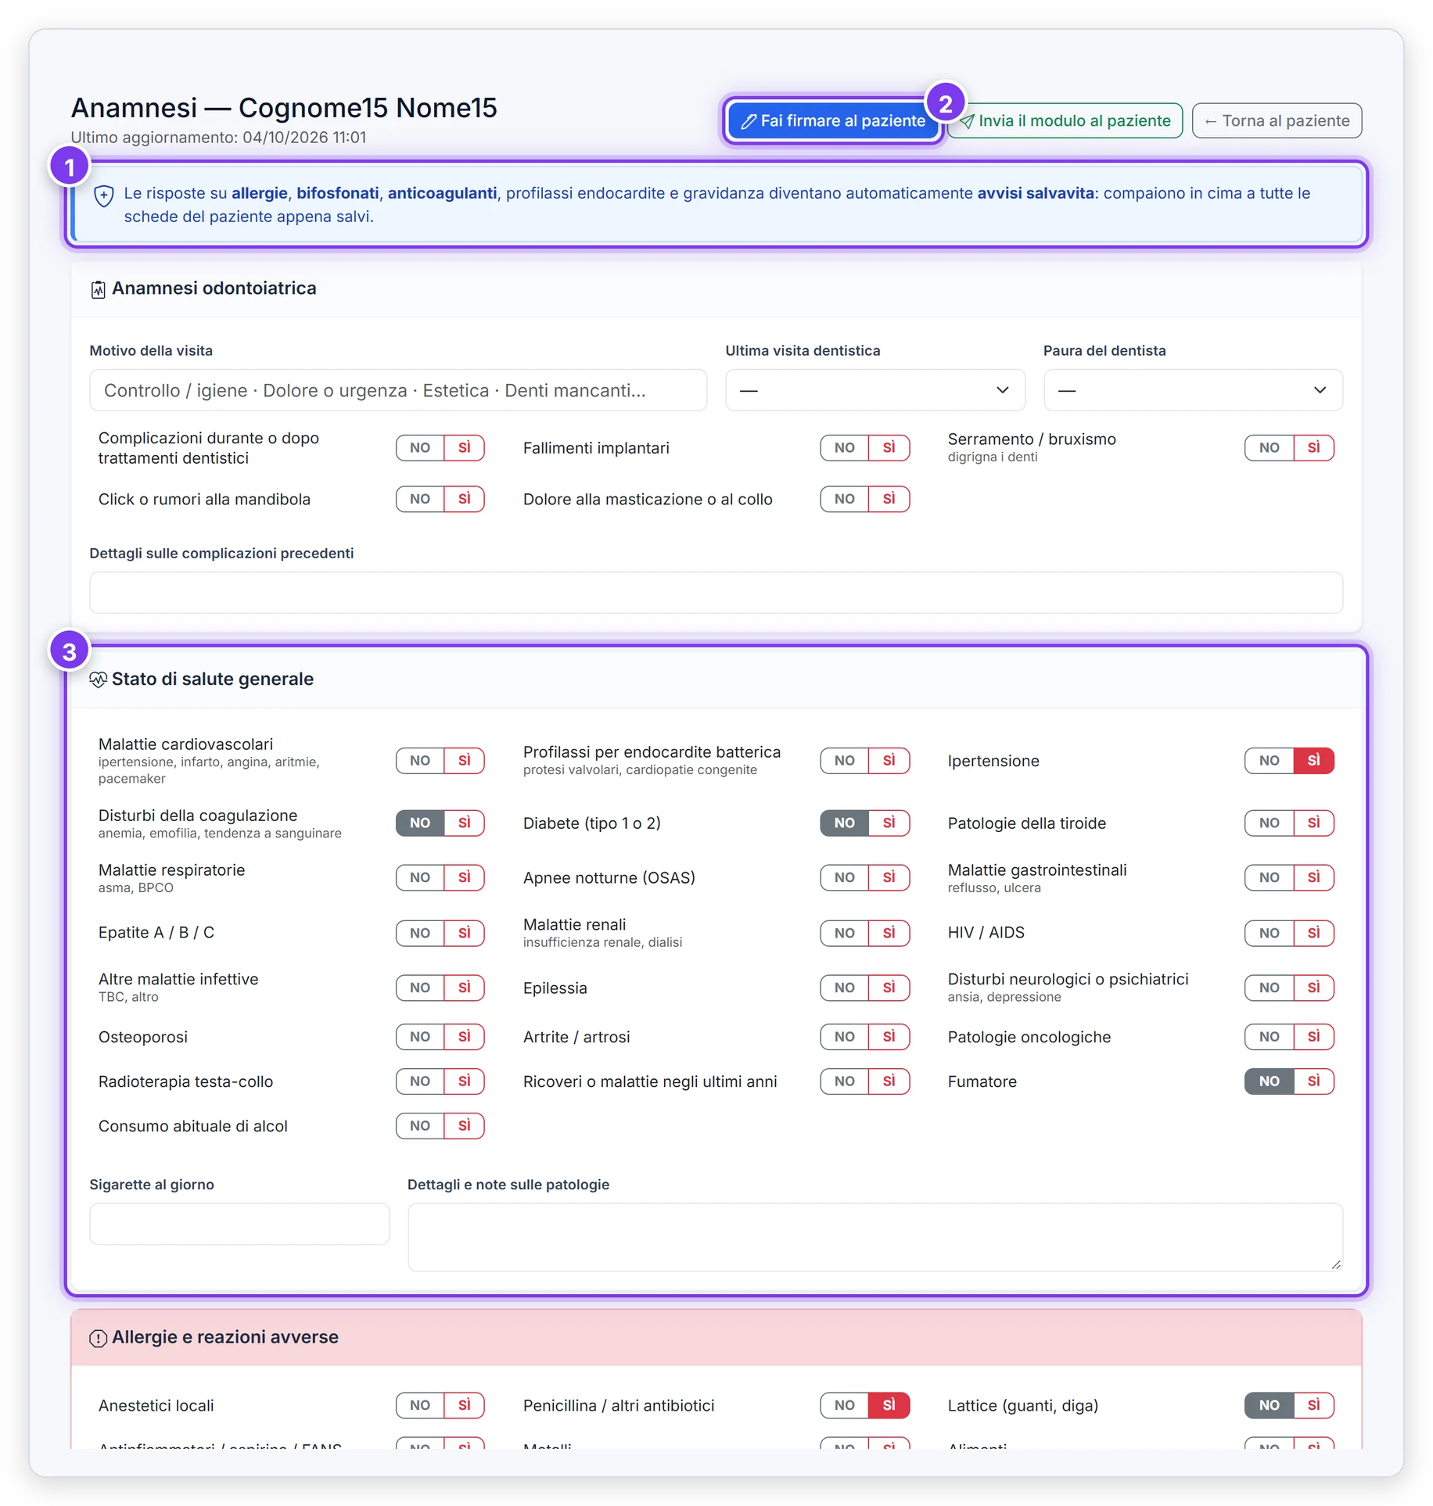Click the clipboard icon beside Anamnesi odontoiatrica
Viewport: 1433px width, 1506px height.
coord(98,289)
